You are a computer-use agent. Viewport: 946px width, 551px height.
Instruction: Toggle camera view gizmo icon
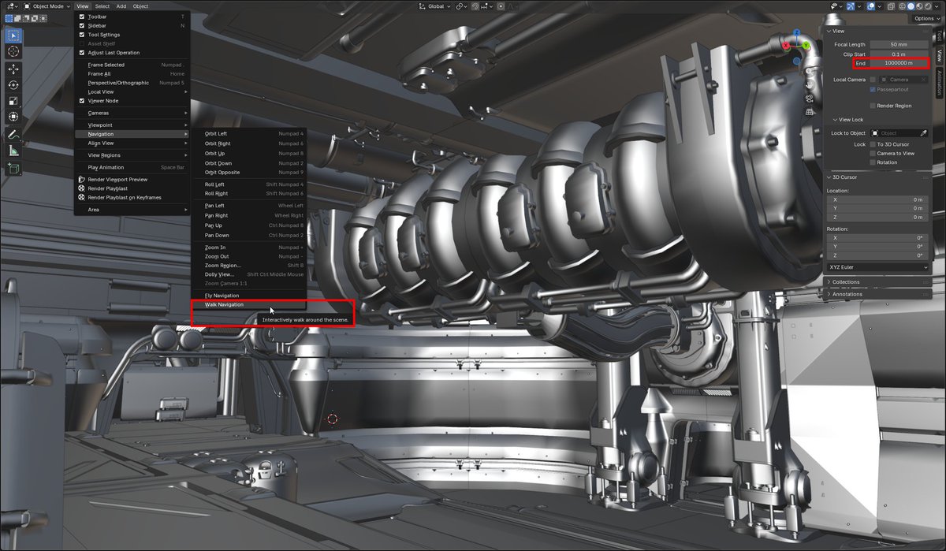pyautogui.click(x=810, y=99)
